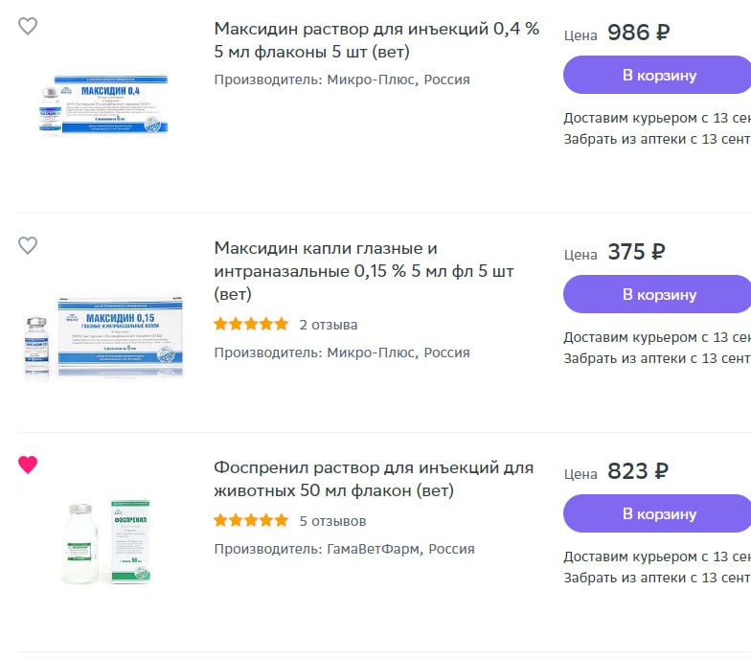The width and height of the screenshot is (751, 659).
Task: Open the 2 отзыва reviews link
Action: click(x=329, y=325)
